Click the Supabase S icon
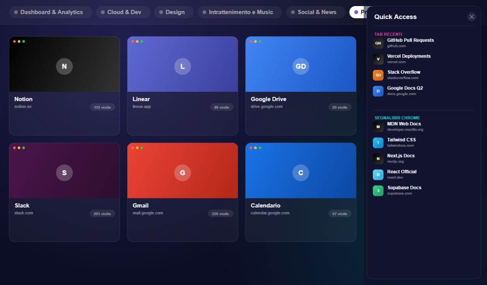 [x=378, y=191]
